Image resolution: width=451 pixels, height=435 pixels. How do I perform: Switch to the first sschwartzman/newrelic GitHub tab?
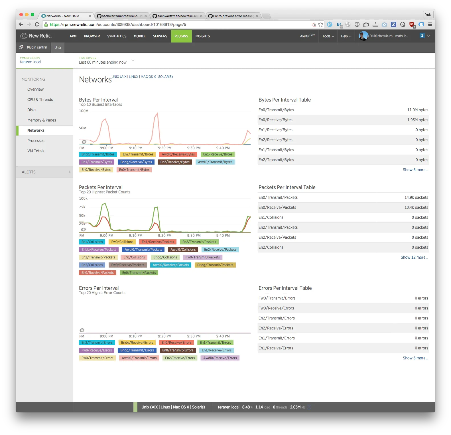click(122, 16)
